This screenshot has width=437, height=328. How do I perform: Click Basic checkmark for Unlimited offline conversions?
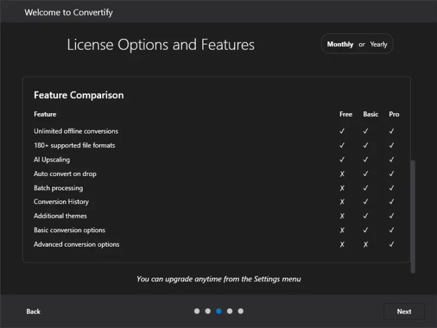365,131
